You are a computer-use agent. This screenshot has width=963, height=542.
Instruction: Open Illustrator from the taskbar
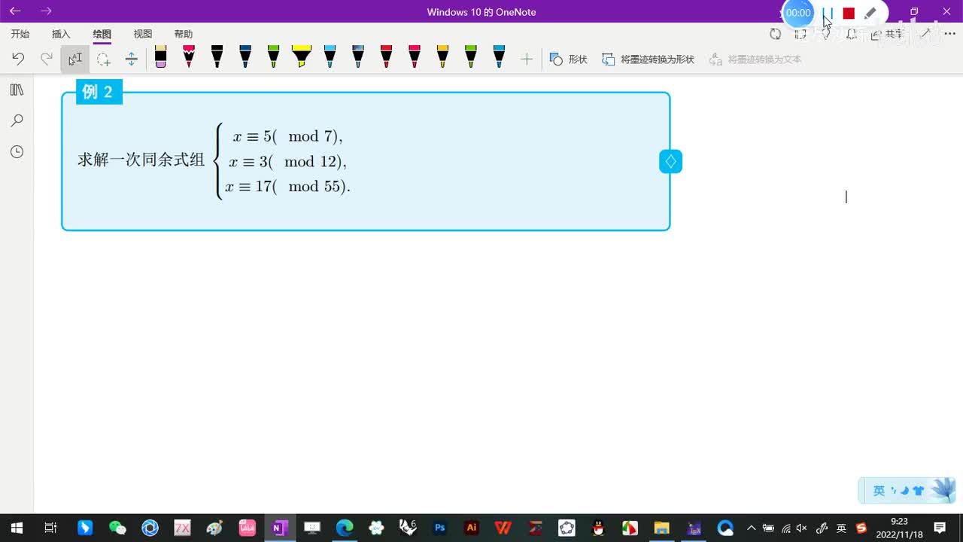tap(472, 528)
